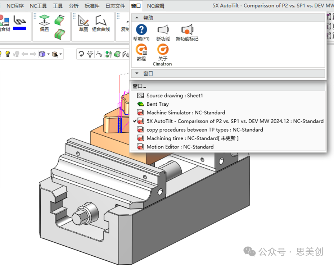Click the blue color bar swatch
Screen dimensions: 334x265
pyautogui.click(x=19, y=28)
